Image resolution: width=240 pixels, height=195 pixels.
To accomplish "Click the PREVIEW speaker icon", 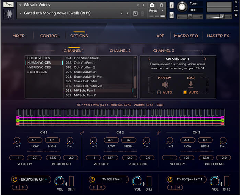I will point(165,85).
